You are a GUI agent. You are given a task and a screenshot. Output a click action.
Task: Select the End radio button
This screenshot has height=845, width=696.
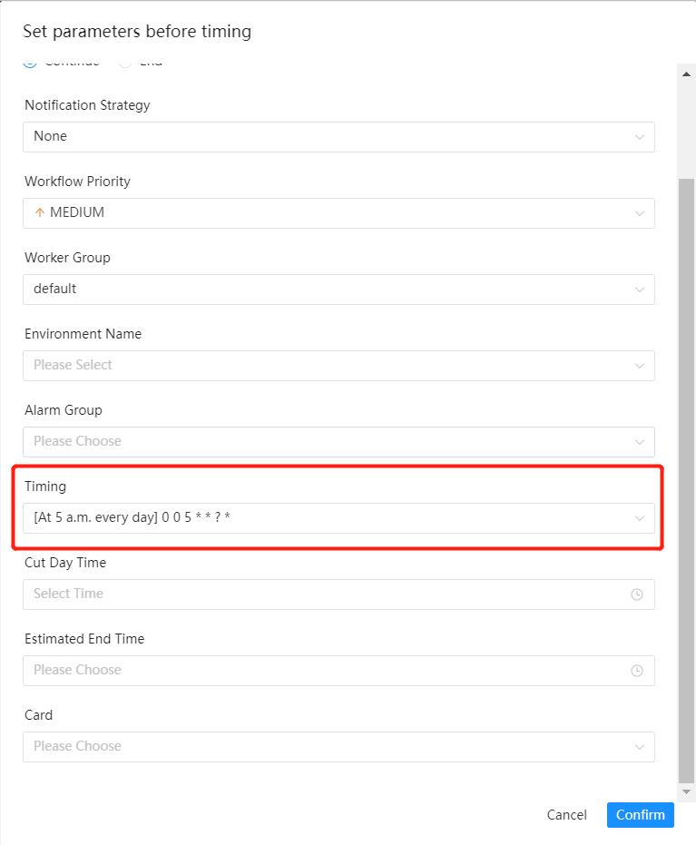(x=126, y=61)
